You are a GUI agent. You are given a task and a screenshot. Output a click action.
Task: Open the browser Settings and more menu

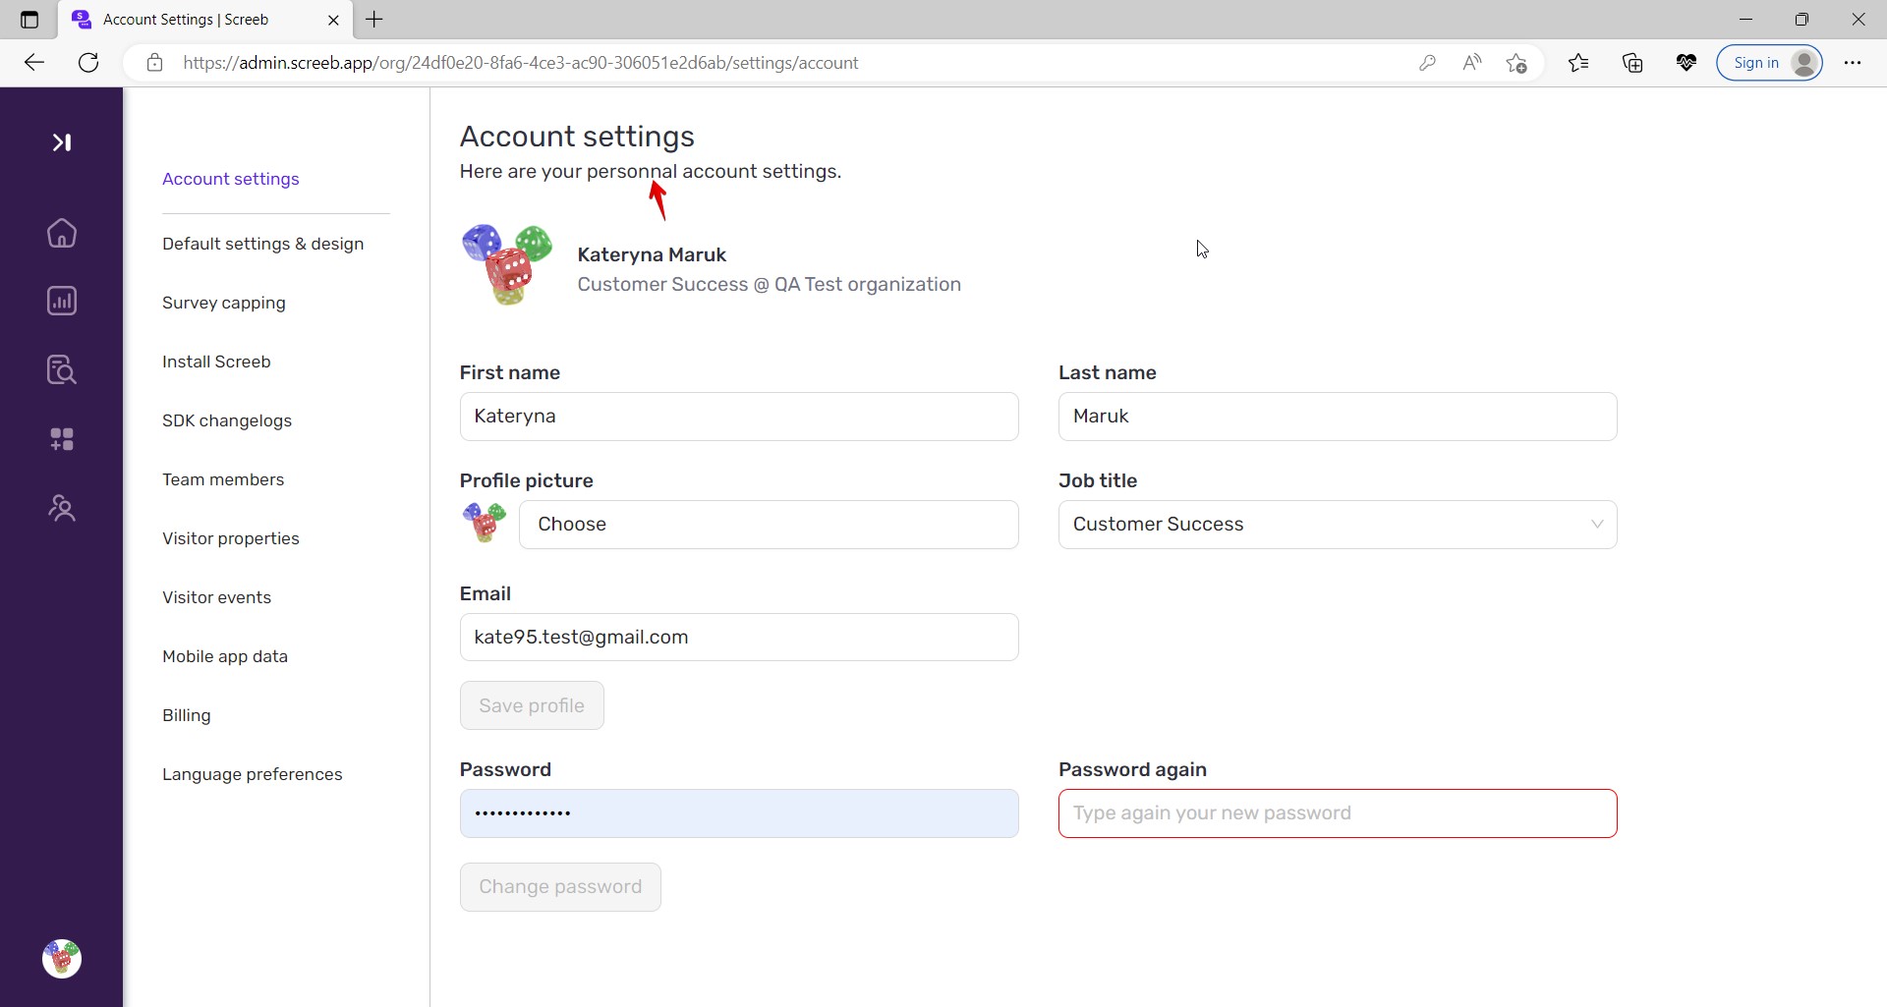click(x=1853, y=63)
